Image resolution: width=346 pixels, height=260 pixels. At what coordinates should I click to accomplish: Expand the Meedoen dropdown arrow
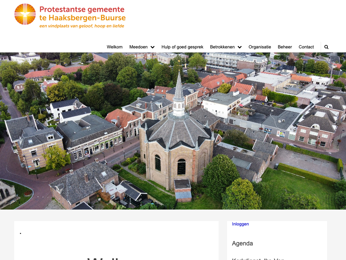152,47
